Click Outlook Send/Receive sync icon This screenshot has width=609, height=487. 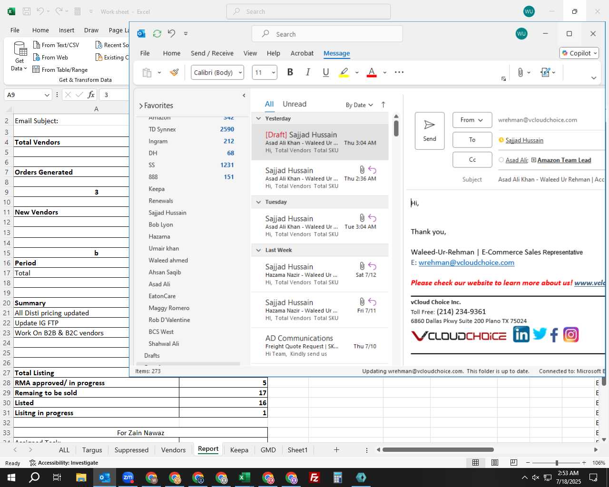157,33
